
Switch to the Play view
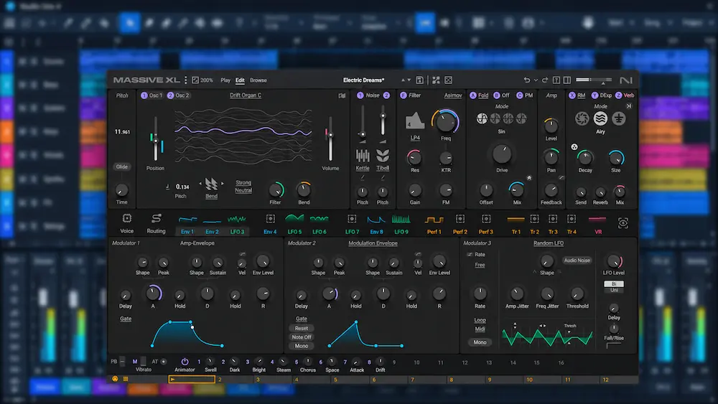point(225,80)
